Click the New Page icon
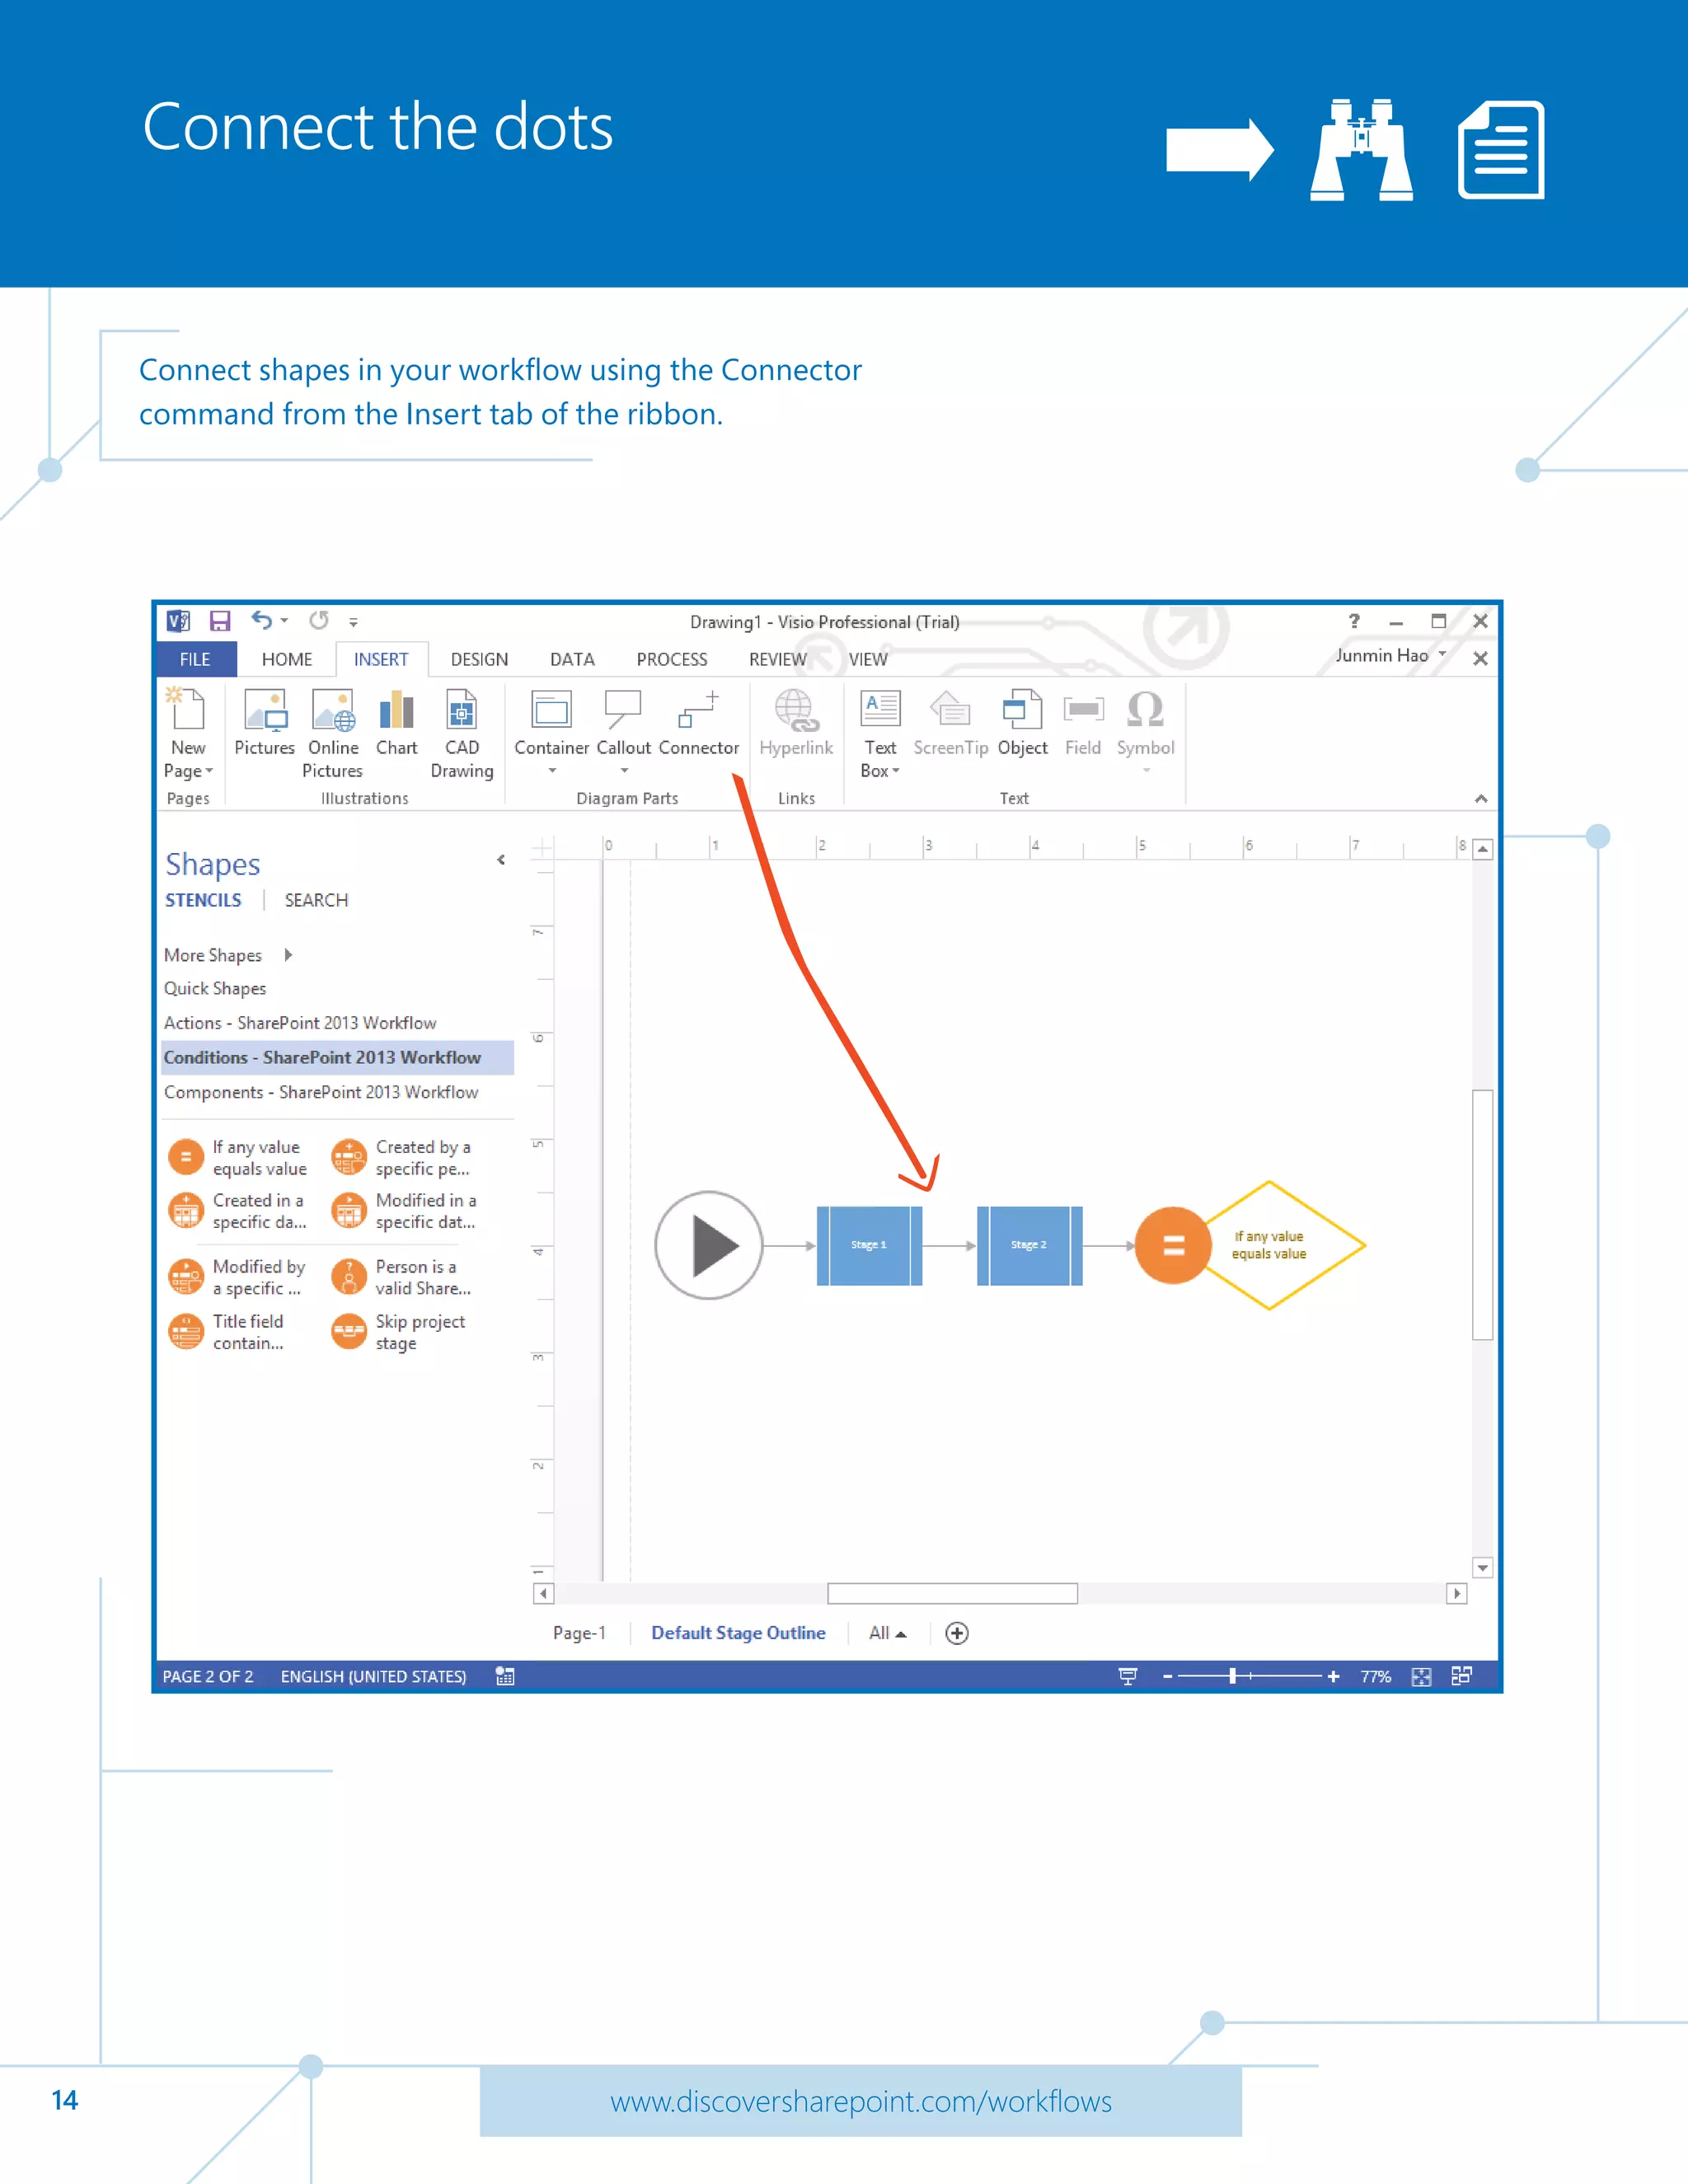The image size is (1688, 2184). [x=187, y=709]
